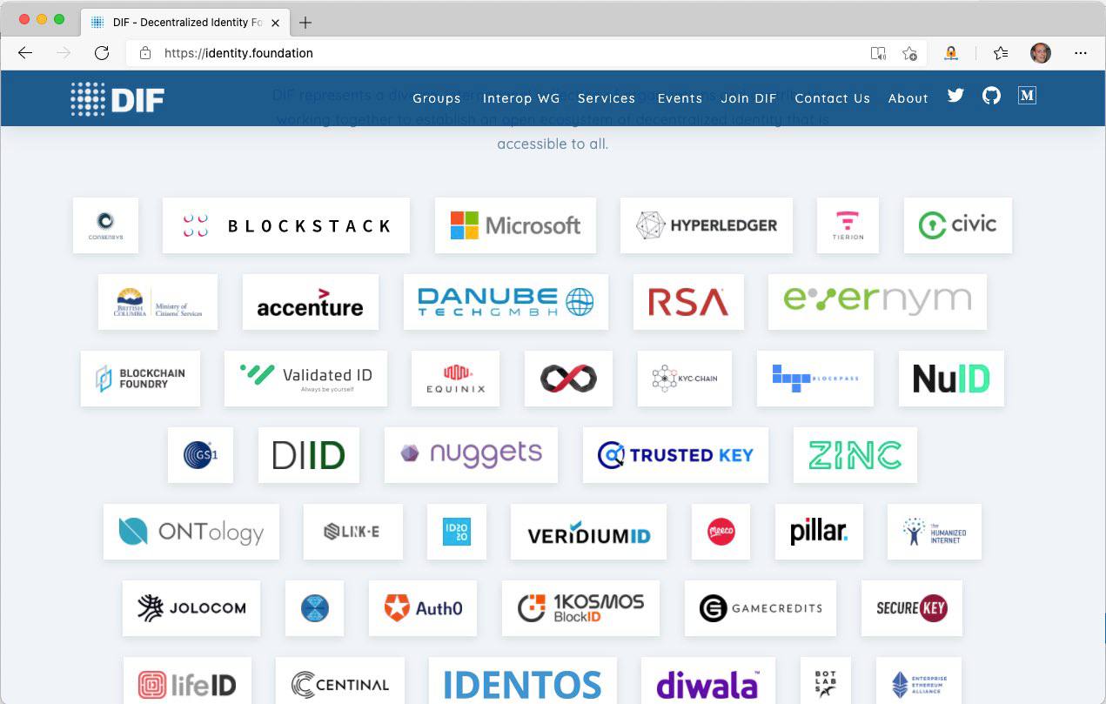Open the immersive reader icon in the address bar

pyautogui.click(x=878, y=53)
